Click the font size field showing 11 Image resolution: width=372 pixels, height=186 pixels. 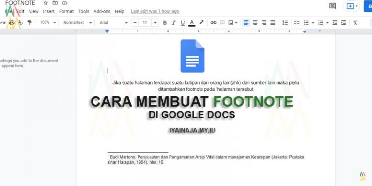pyautogui.click(x=145, y=23)
